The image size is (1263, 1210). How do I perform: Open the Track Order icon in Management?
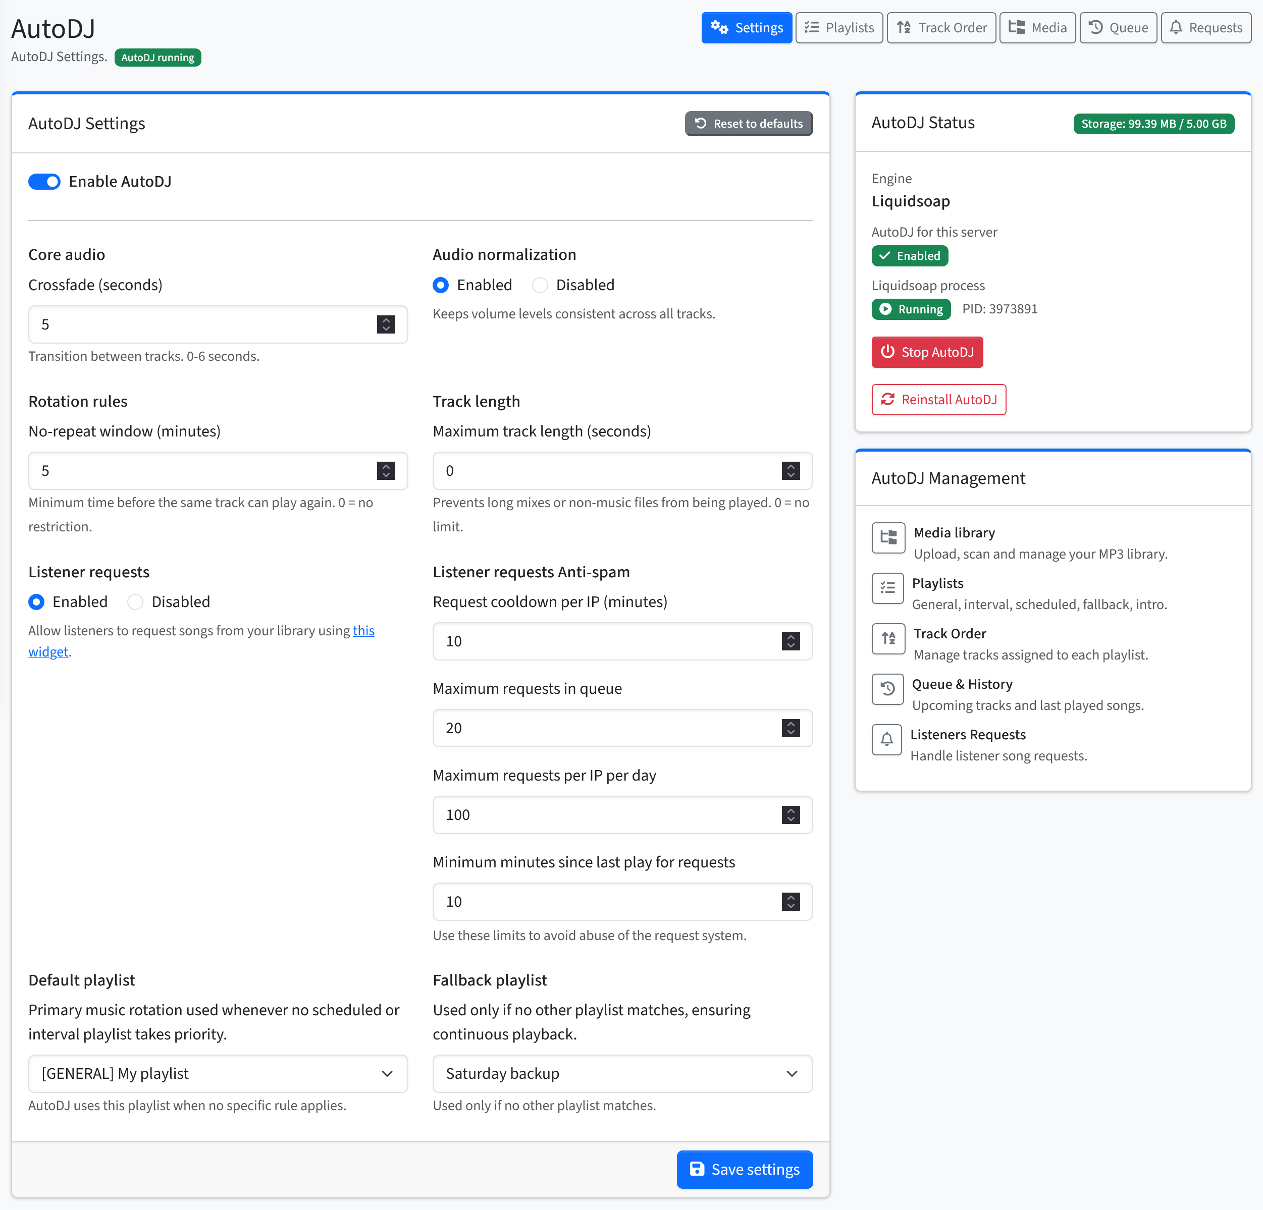(888, 638)
